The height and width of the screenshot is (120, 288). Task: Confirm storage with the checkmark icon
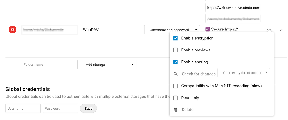pyautogui.click(x=281, y=30)
